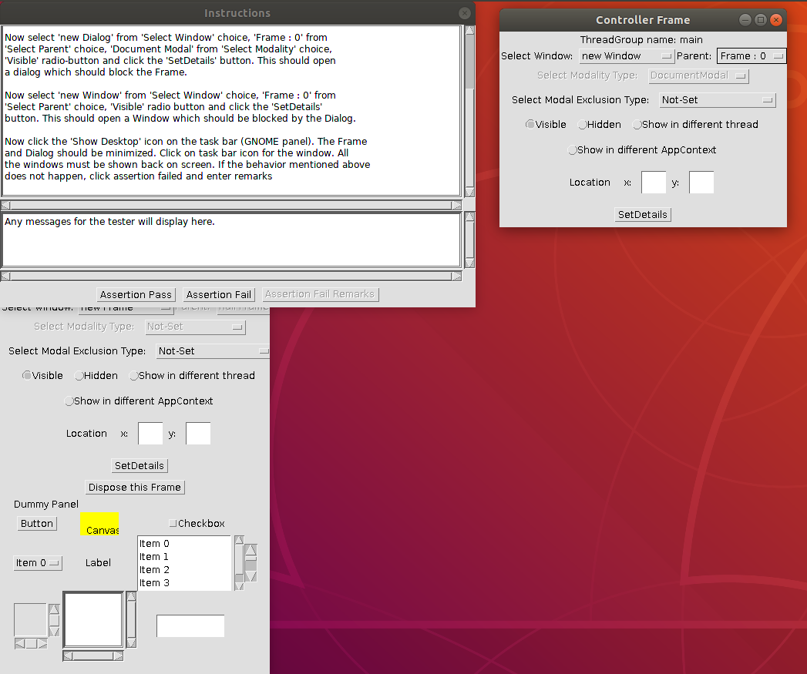
Task: Open the 'Item 0' choice dropdown
Action: coord(38,563)
